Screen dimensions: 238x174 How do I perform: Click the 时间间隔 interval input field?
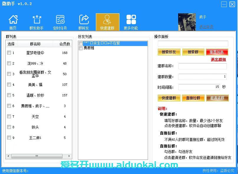tap(199, 87)
